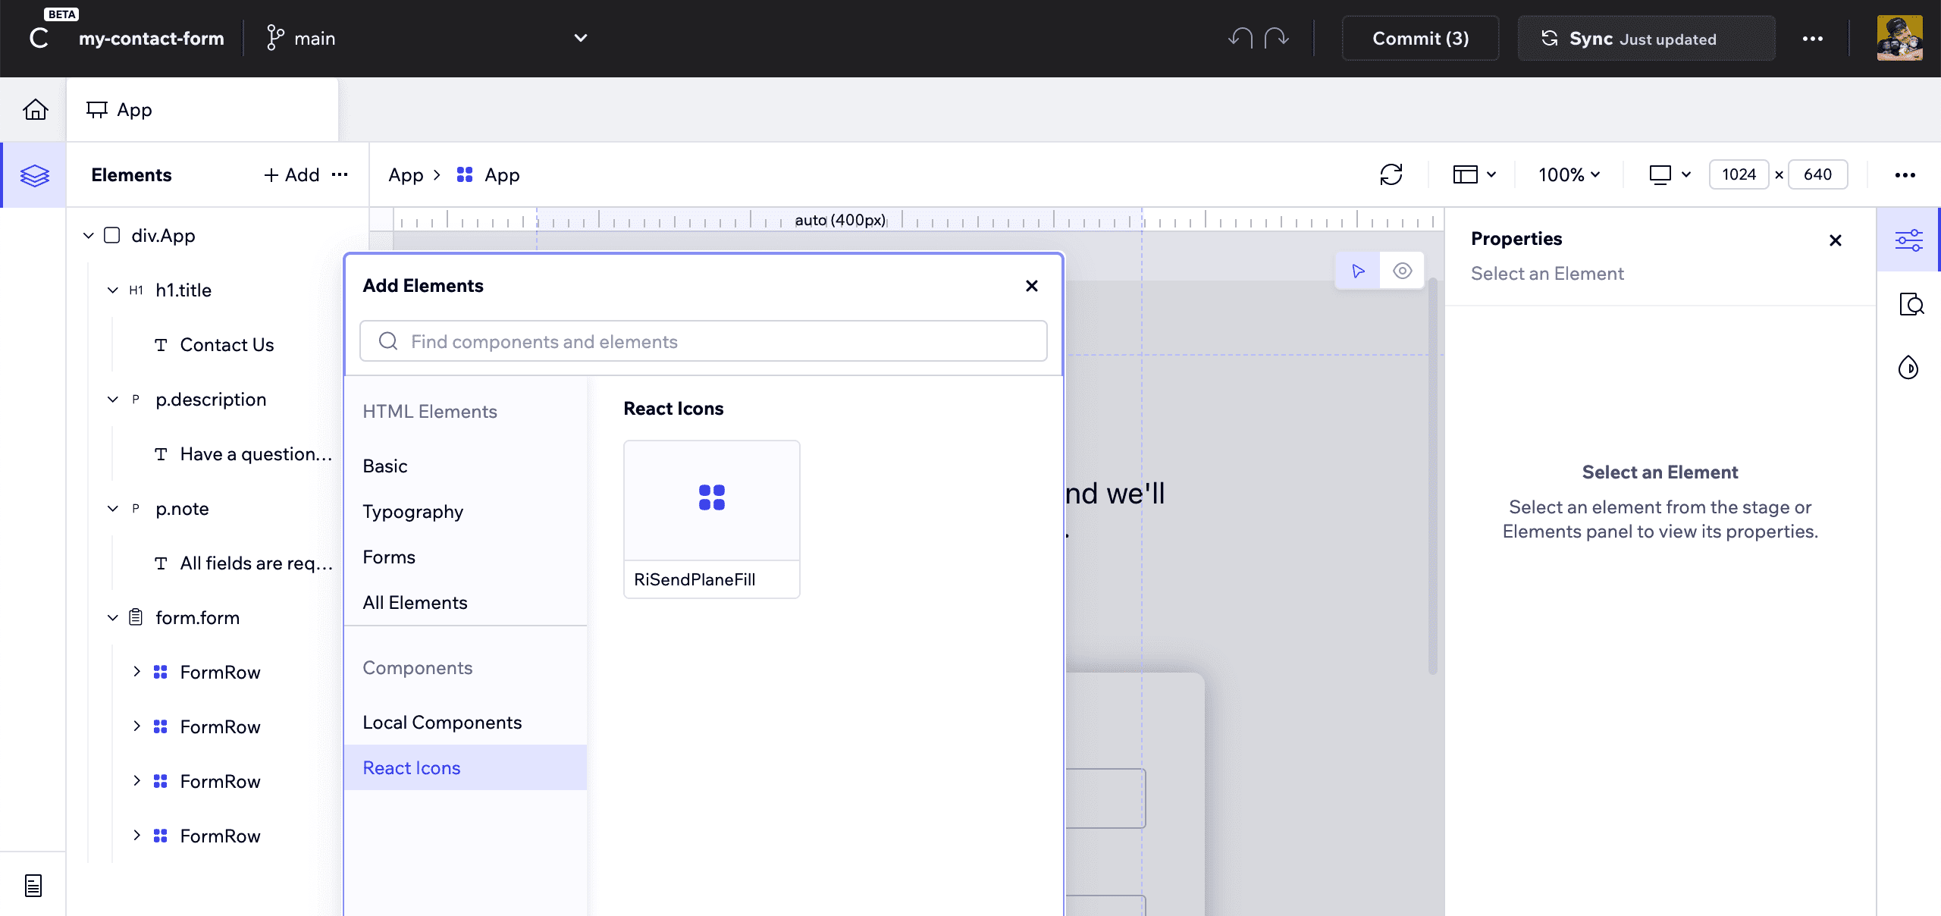This screenshot has width=1941, height=916.
Task: Close the Properties panel
Action: point(1836,240)
